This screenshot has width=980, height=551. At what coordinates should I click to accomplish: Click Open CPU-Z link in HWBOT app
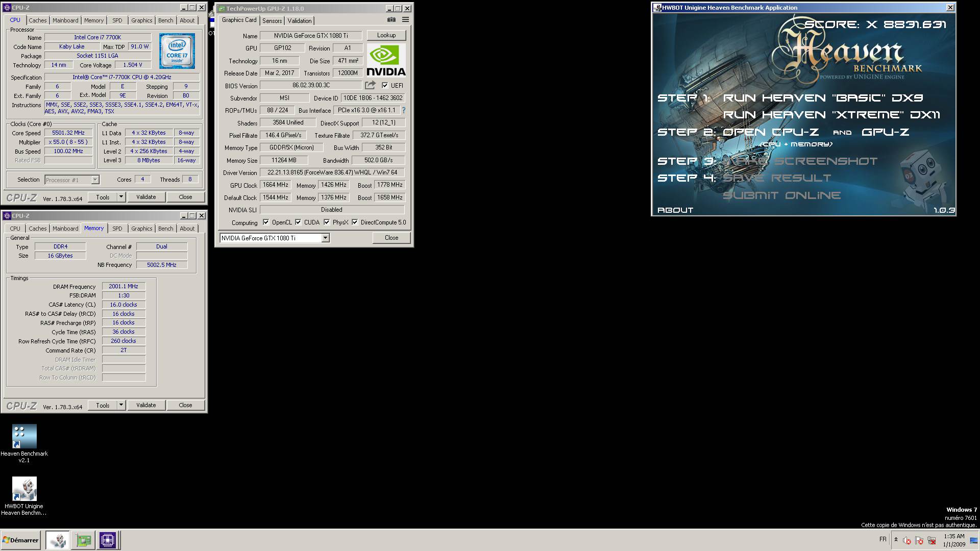(771, 132)
